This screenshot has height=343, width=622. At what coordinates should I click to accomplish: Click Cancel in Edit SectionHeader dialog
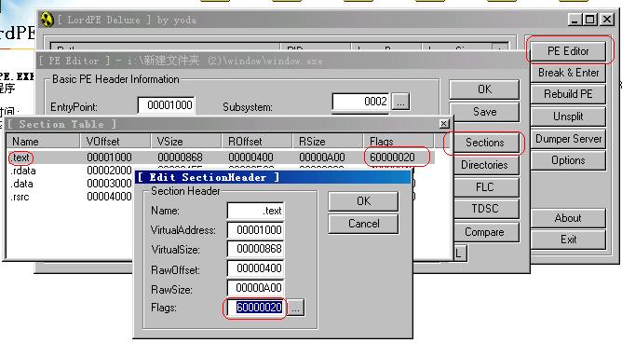point(363,224)
